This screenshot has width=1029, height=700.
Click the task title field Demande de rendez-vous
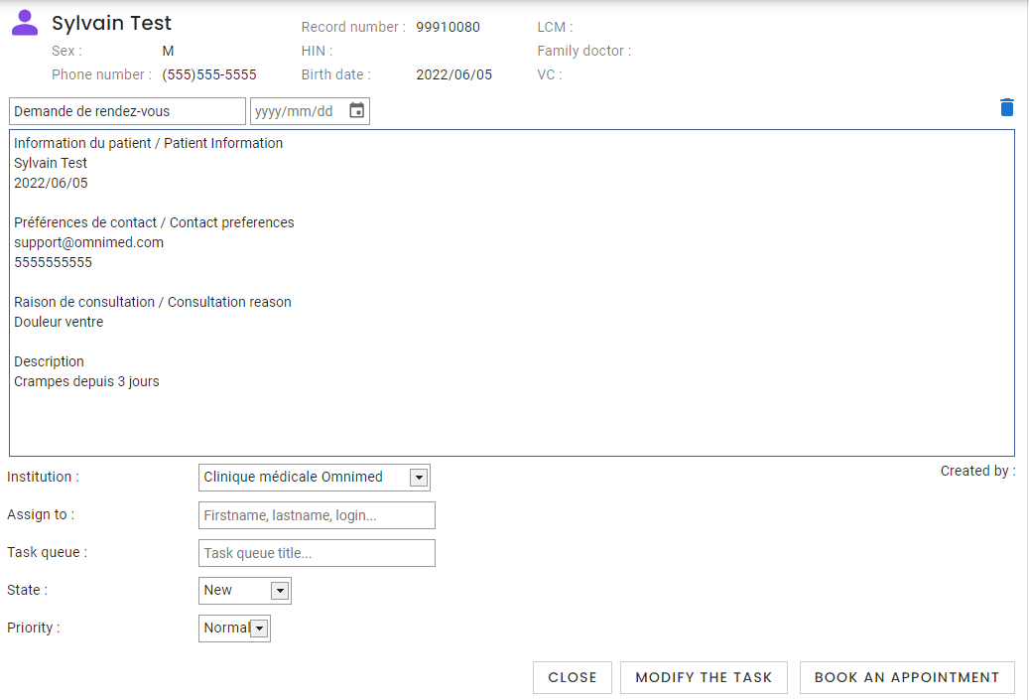click(x=127, y=111)
